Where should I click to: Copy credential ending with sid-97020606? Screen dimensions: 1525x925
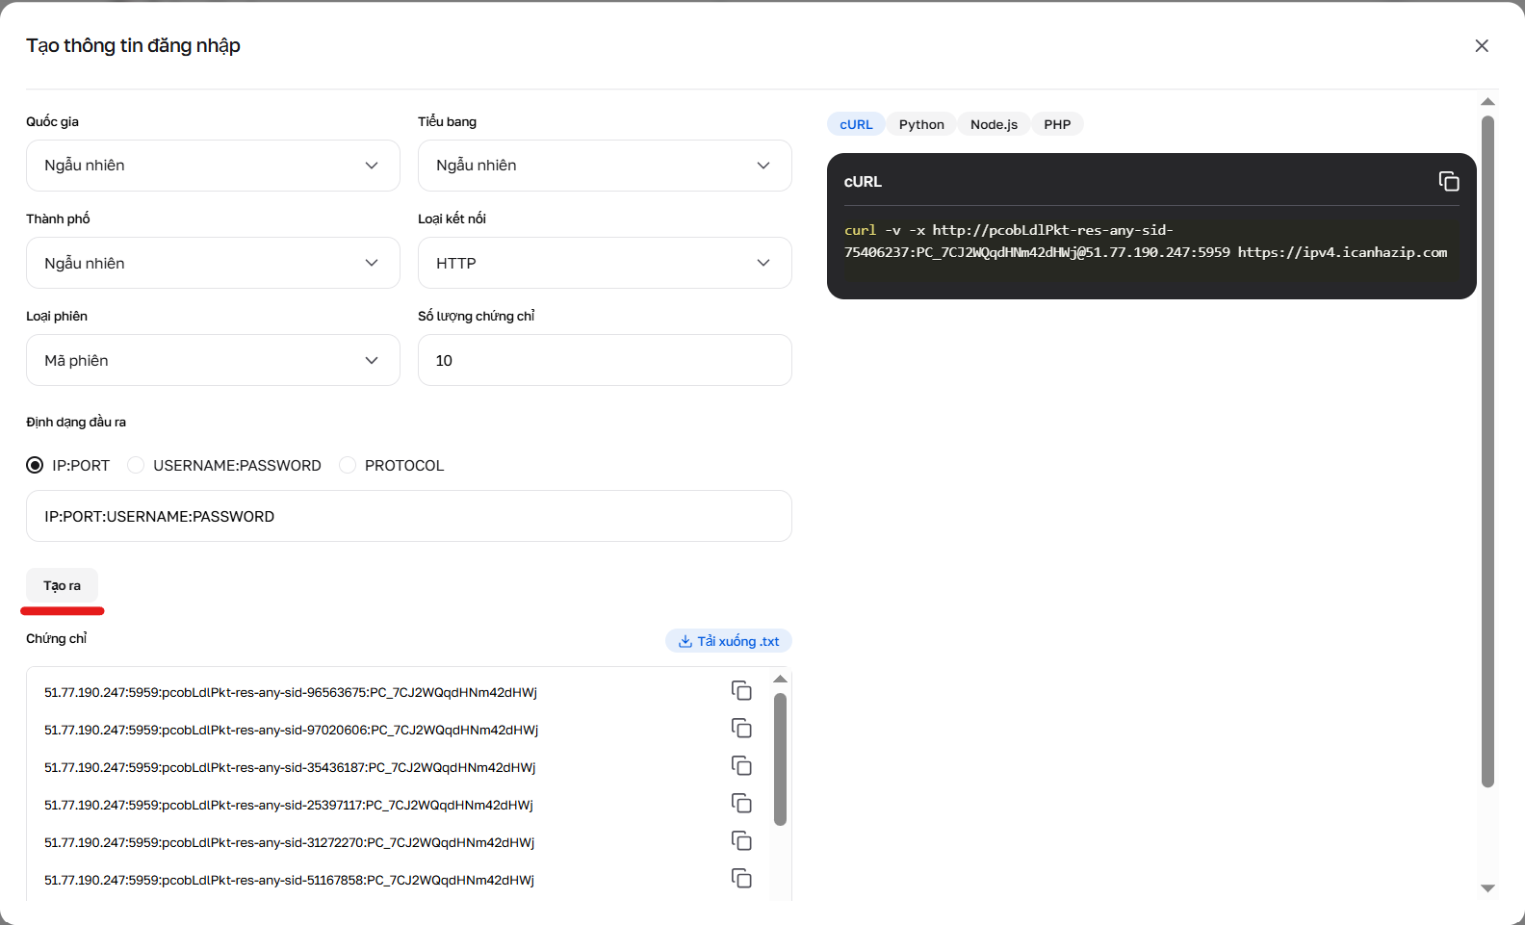[x=740, y=729]
